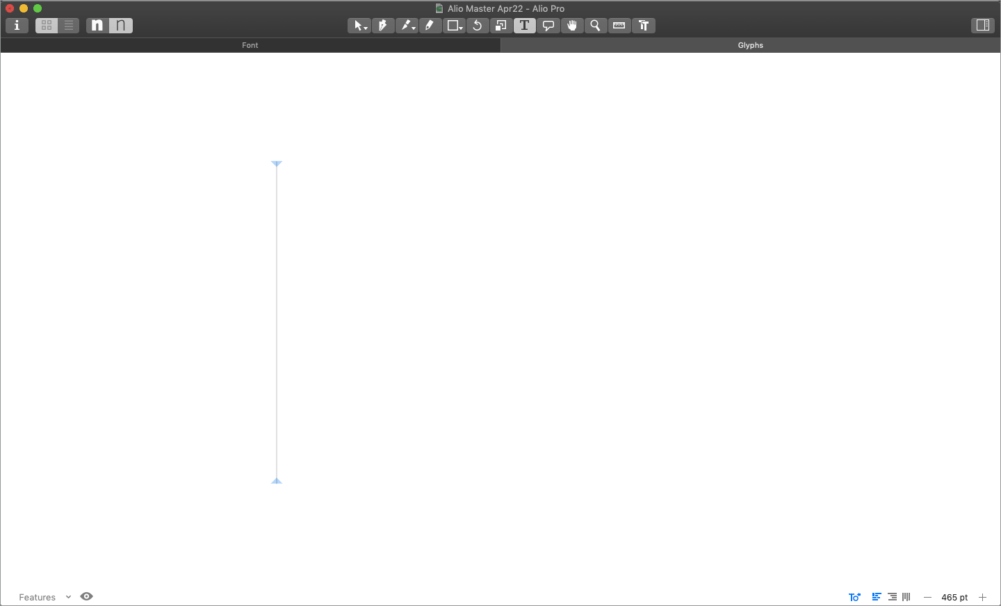The height and width of the screenshot is (606, 1001).
Task: Increase point size with plus button
Action: pos(982,597)
